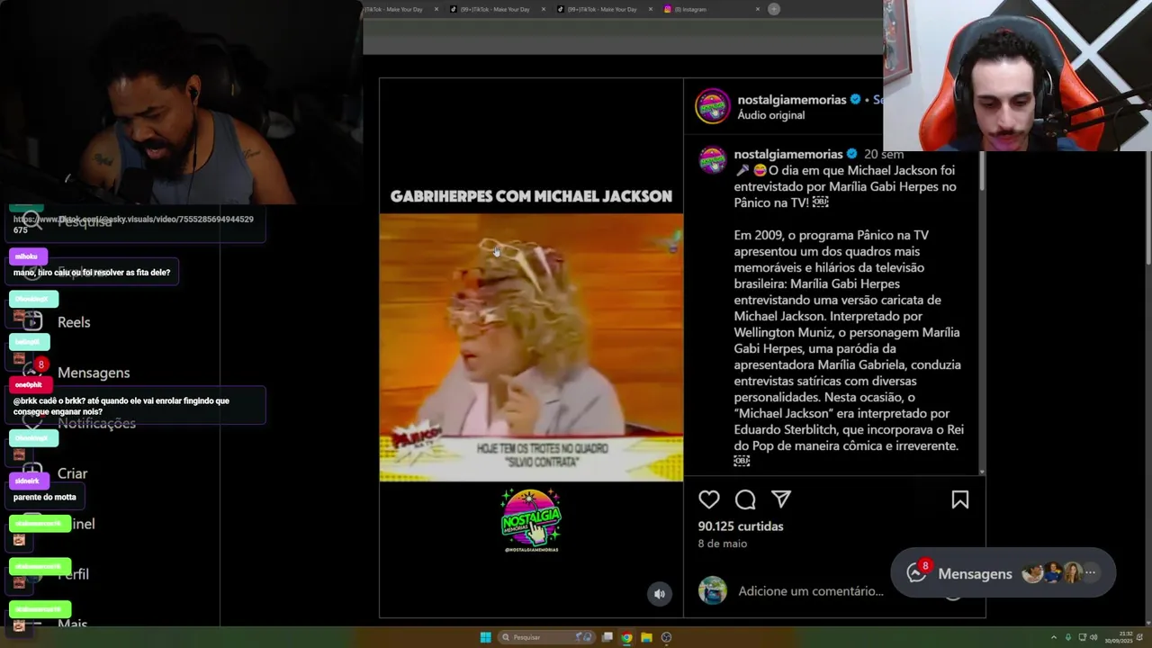1152x648 pixels.
Task: Open Chrome from the taskbar
Action: pyautogui.click(x=626, y=637)
